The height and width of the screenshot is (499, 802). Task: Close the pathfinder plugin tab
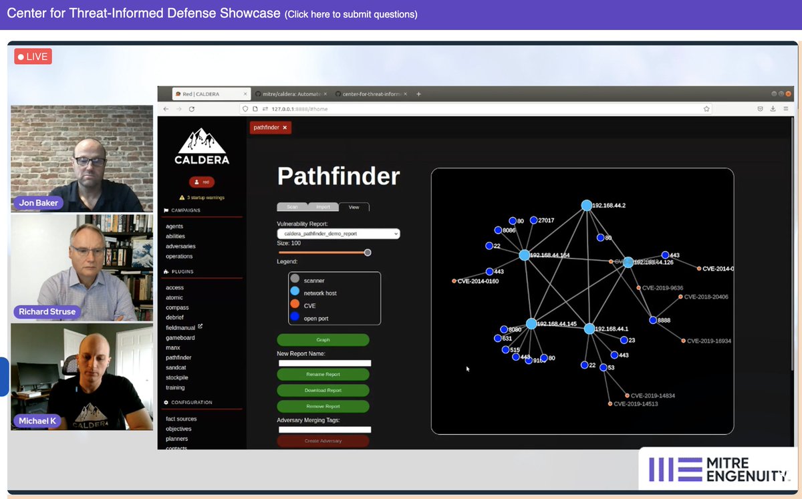285,128
